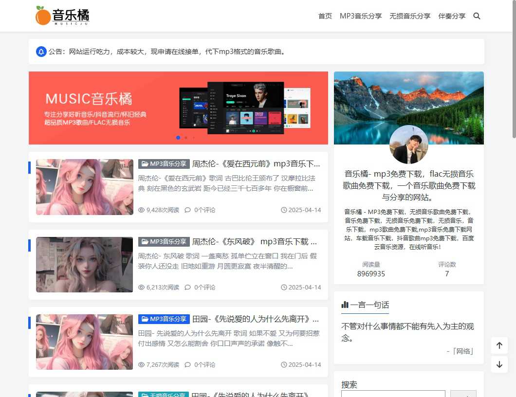516x397 pixels.
Task: Click MP3音乐分享 tag on 东风破 post
Action: (x=164, y=241)
